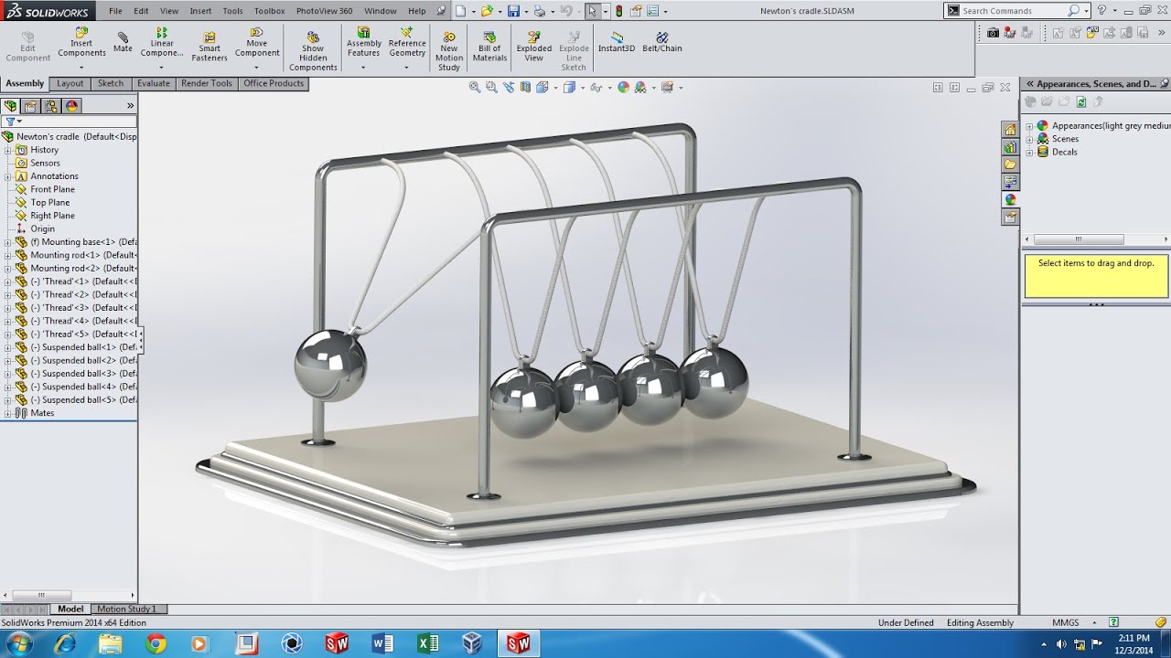Click the SolidWorks Resources home tab
This screenshot has height=658, width=1171.
pyautogui.click(x=1010, y=130)
